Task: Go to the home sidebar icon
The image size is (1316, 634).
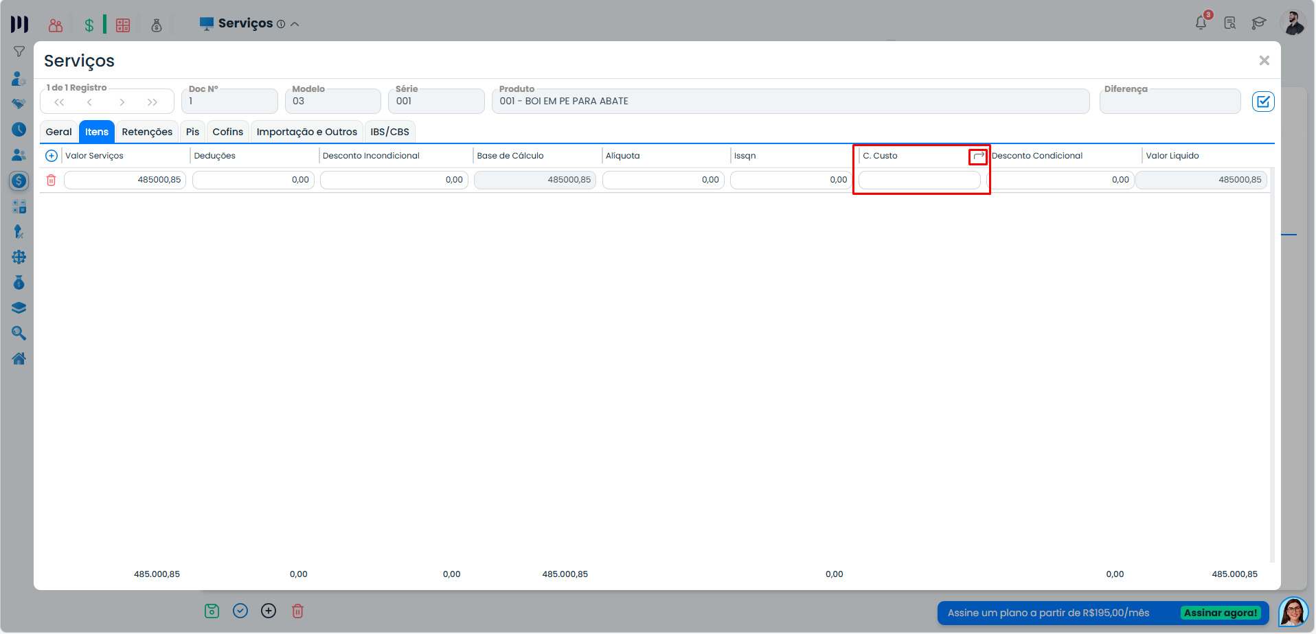Action: coord(19,359)
